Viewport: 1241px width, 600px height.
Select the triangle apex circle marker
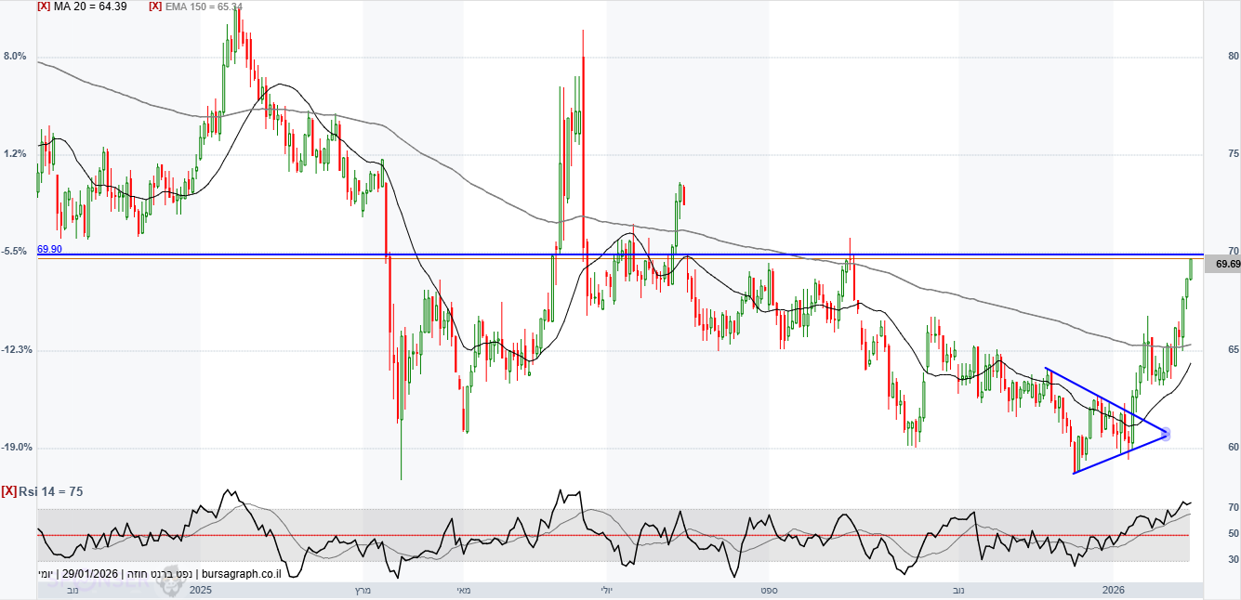(x=1166, y=434)
